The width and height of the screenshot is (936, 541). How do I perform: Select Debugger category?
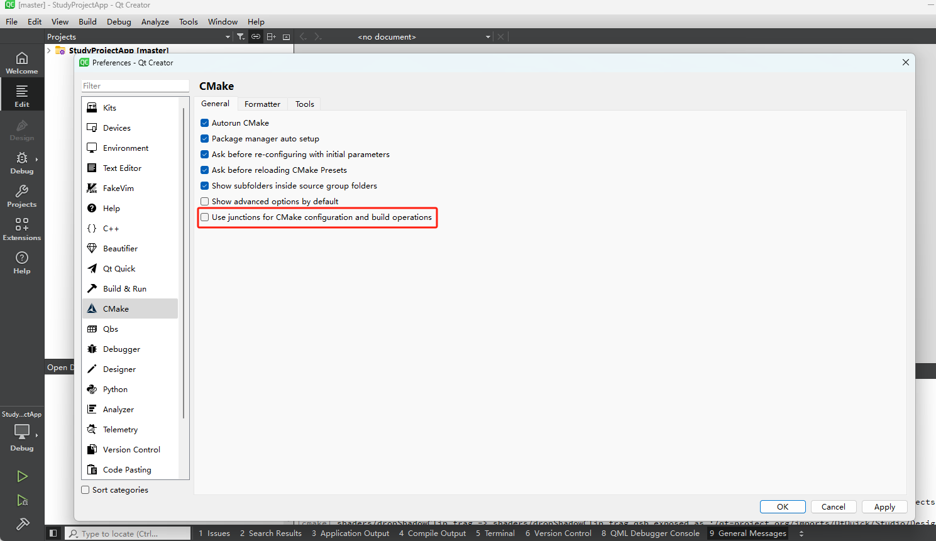[x=130, y=349]
